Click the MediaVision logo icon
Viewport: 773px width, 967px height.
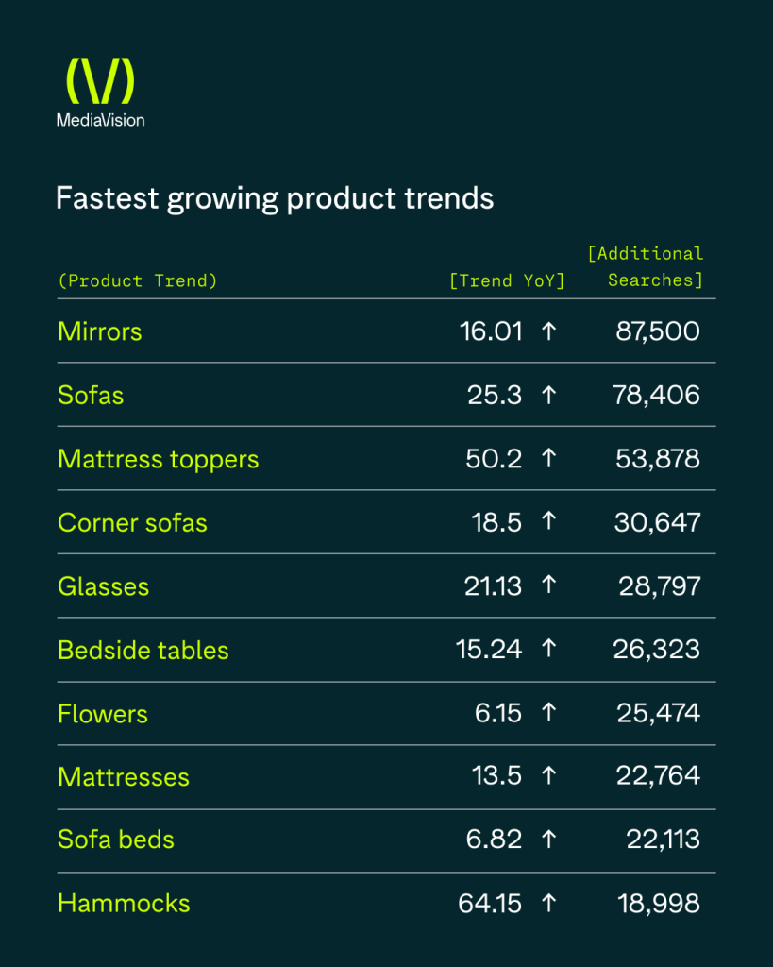click(x=100, y=81)
